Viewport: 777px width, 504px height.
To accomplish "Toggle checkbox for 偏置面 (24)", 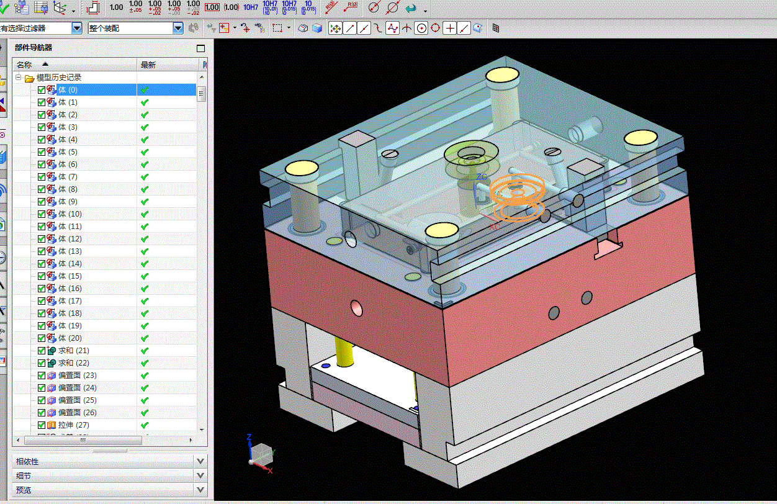I will coord(42,388).
